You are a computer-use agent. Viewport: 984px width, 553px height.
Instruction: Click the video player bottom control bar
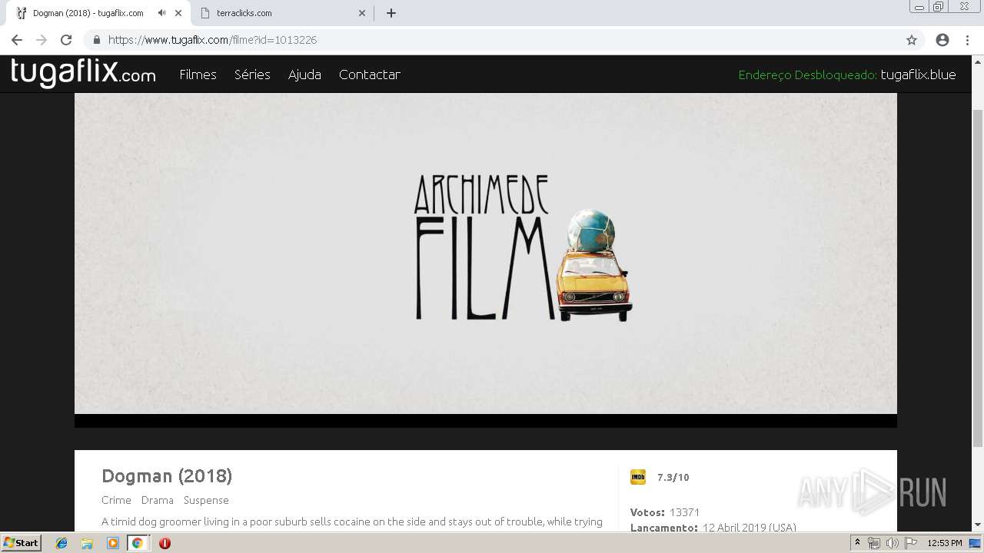[x=486, y=421]
